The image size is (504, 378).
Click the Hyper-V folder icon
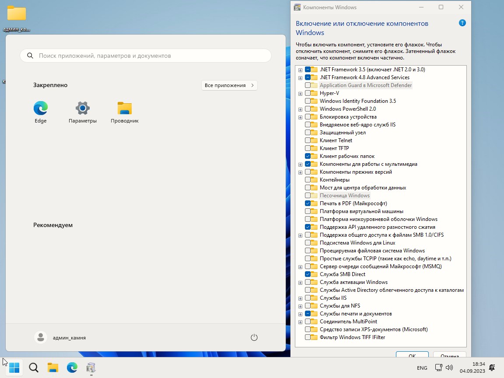point(315,93)
